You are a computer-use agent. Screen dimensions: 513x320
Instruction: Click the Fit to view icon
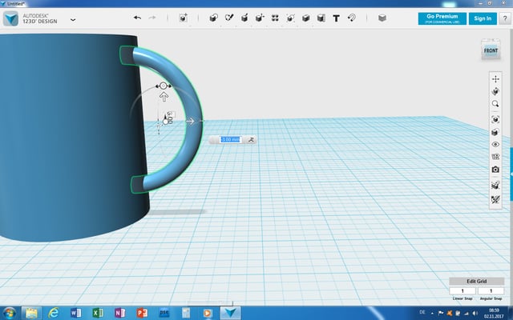pos(495,119)
